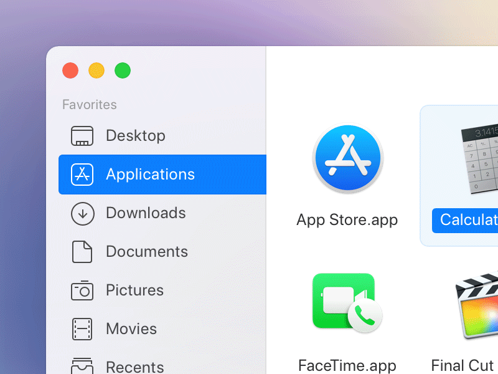Select Documents in the Favorites sidebar
Viewport: 498px width, 374px height.
click(x=147, y=251)
